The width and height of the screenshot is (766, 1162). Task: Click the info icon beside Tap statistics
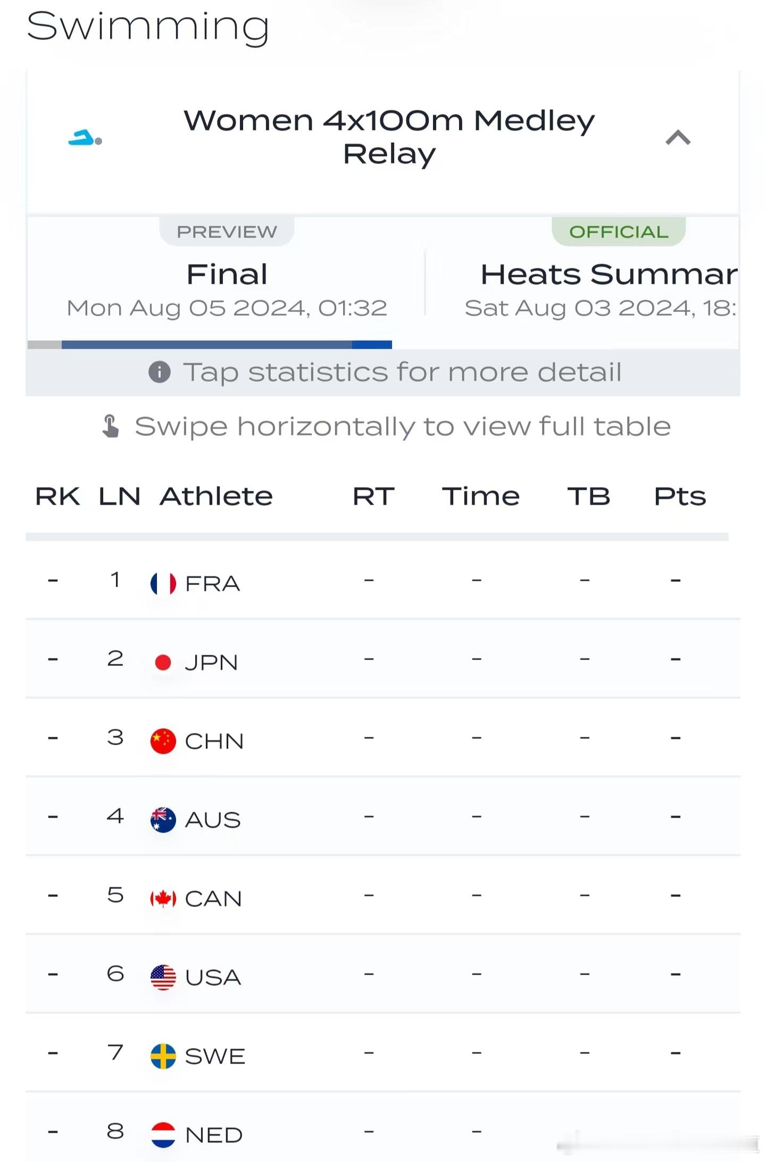pos(160,372)
